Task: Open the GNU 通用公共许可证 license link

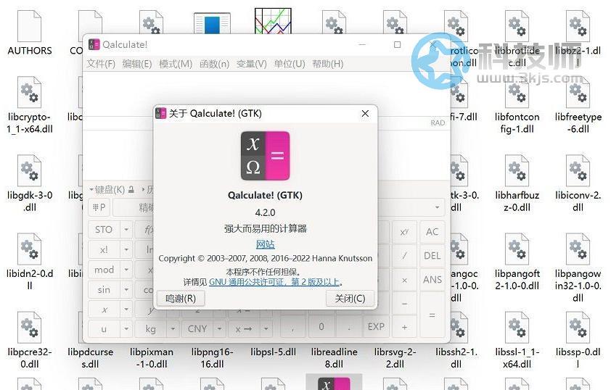Action: (274, 282)
